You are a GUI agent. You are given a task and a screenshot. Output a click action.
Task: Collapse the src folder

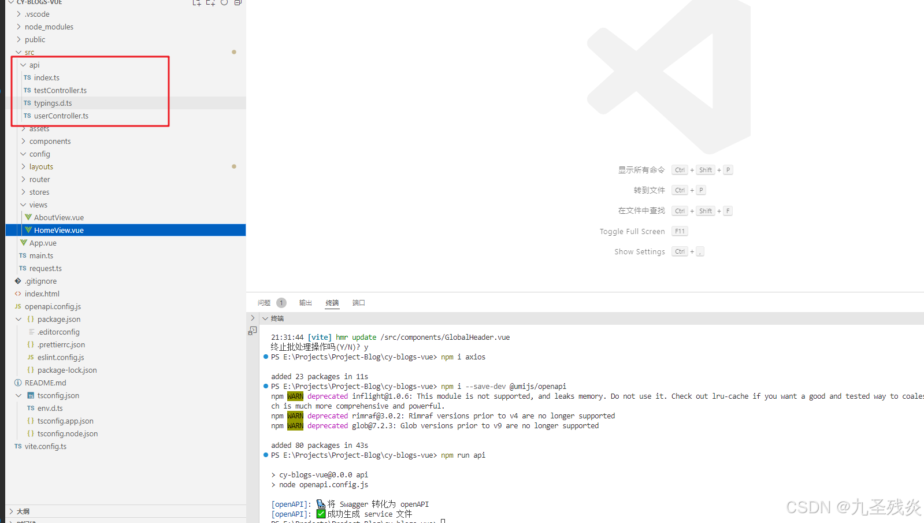click(18, 52)
